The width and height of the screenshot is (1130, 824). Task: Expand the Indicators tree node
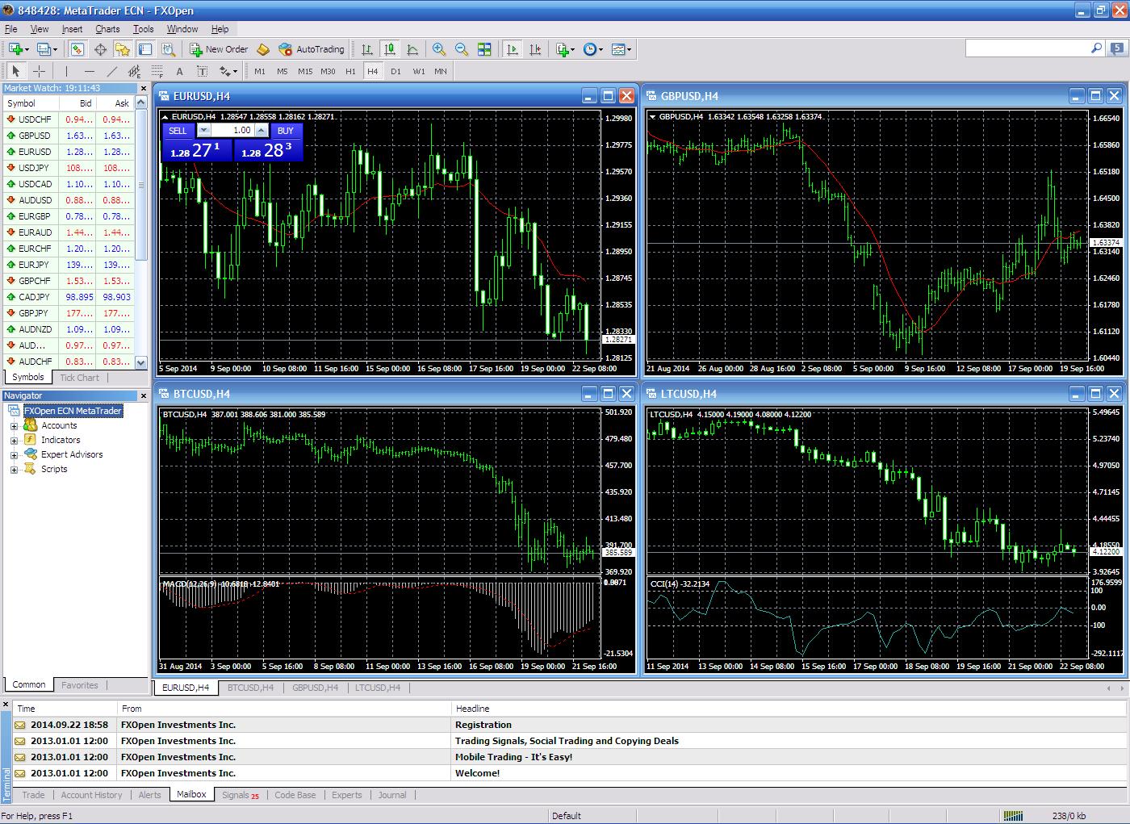[14, 441]
